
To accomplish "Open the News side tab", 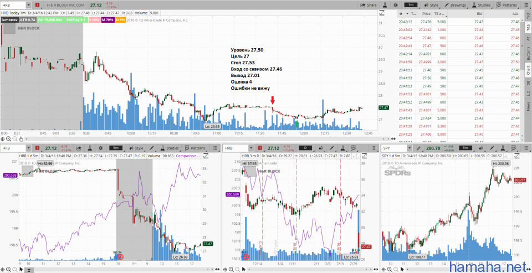I will point(528,106).
